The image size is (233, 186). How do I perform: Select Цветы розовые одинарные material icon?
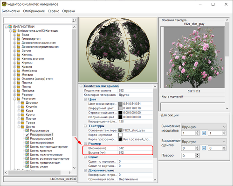(27, 158)
